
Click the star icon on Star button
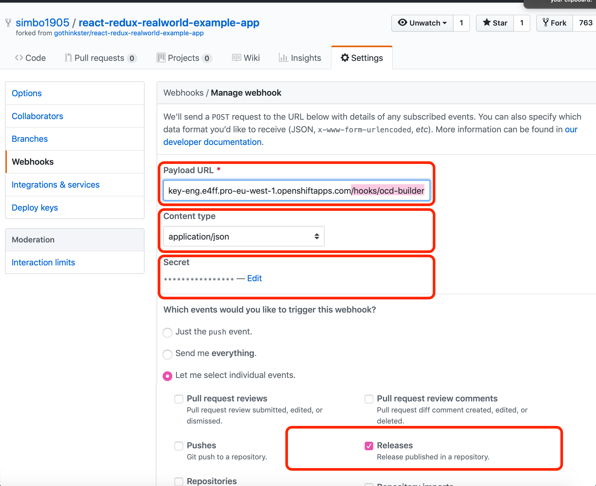click(x=487, y=22)
